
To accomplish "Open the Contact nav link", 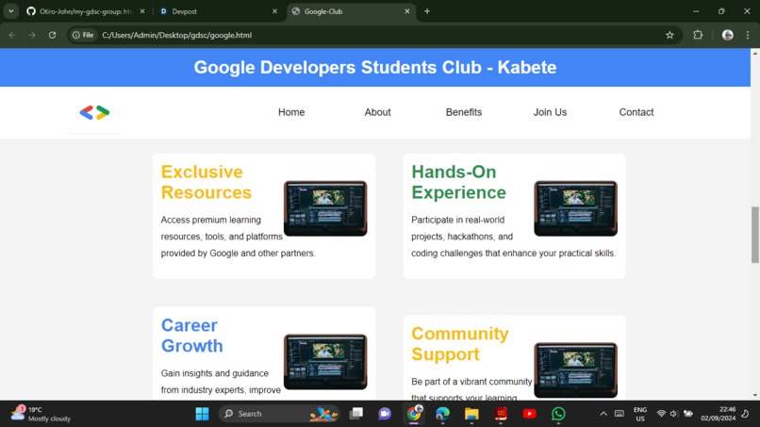I will pos(636,112).
